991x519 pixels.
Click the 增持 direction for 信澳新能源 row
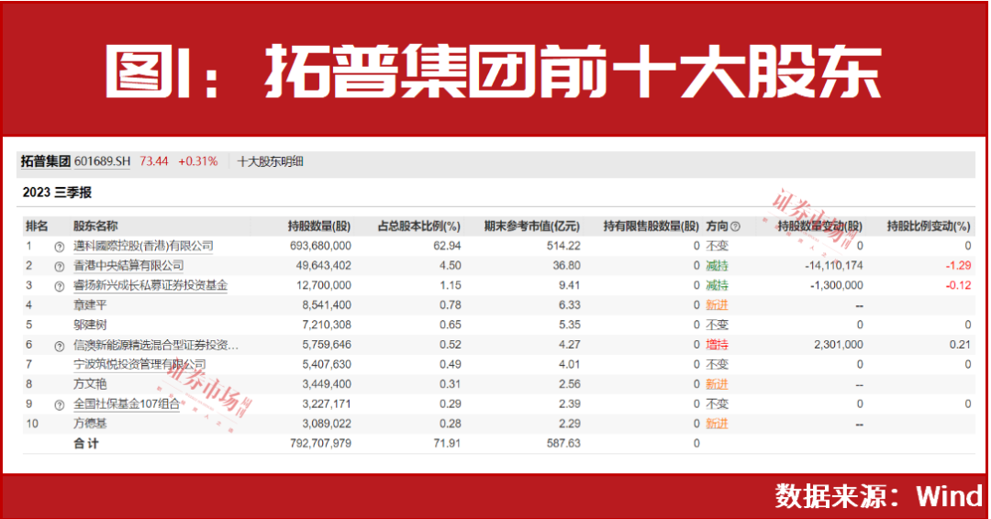click(x=717, y=346)
